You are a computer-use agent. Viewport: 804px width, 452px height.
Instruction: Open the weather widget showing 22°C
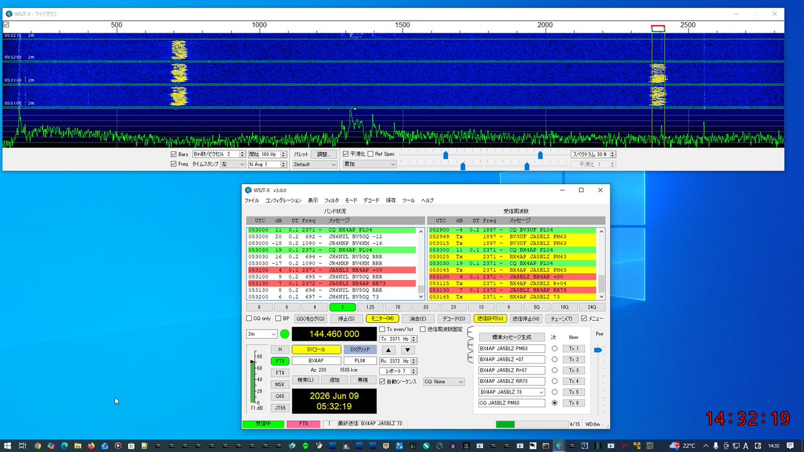pos(683,445)
